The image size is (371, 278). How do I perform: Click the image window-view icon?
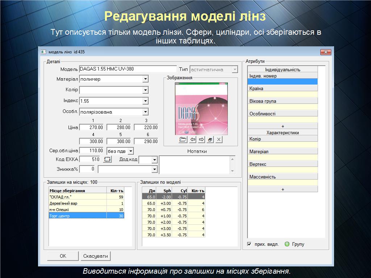[210, 139]
